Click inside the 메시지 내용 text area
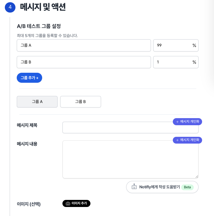 [130, 159]
